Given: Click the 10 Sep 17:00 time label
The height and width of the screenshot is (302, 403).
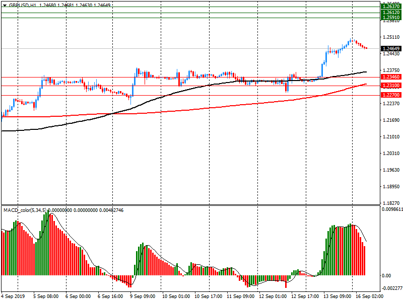Looking at the screenshot, I should tap(208, 296).
